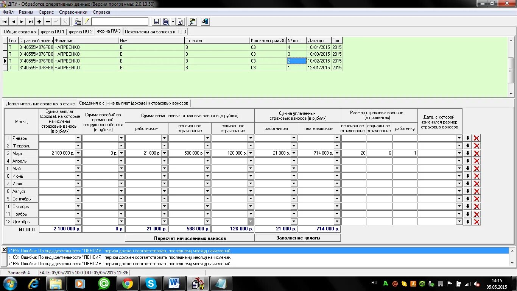Copy down Февраль row with arrow icon
Viewport: 517px width, 291px height.
pyautogui.click(x=468, y=146)
